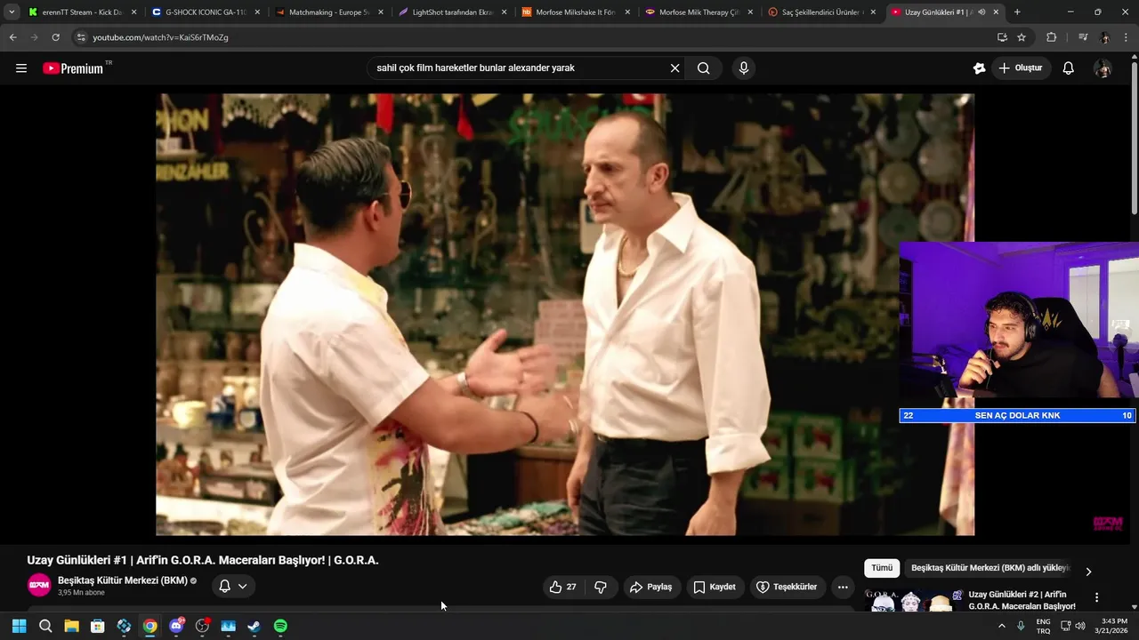
Task: Open Beşiktaş Kültür Merkezi channel avatar
Action: (x=39, y=585)
